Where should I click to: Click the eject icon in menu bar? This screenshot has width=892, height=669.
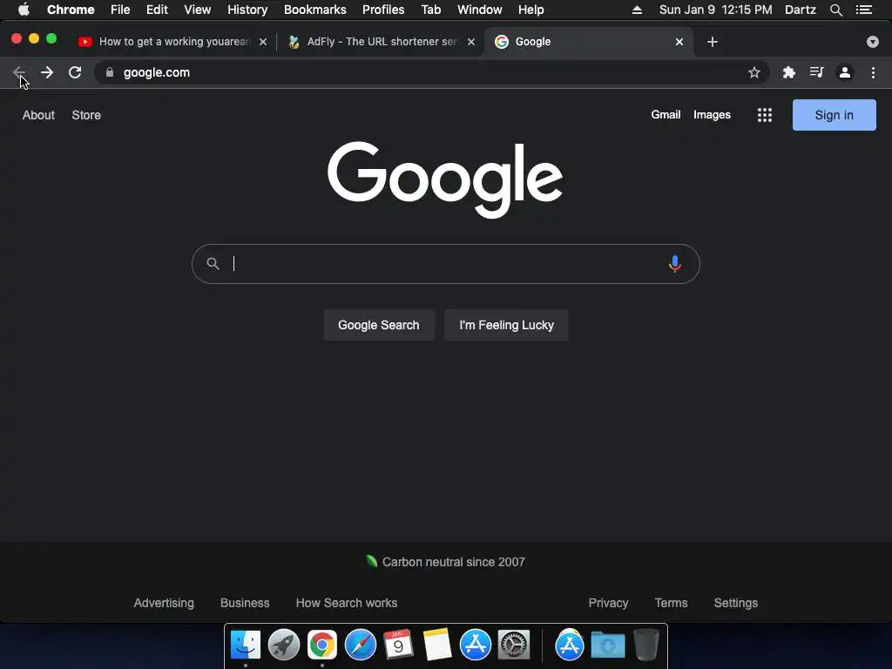[637, 10]
